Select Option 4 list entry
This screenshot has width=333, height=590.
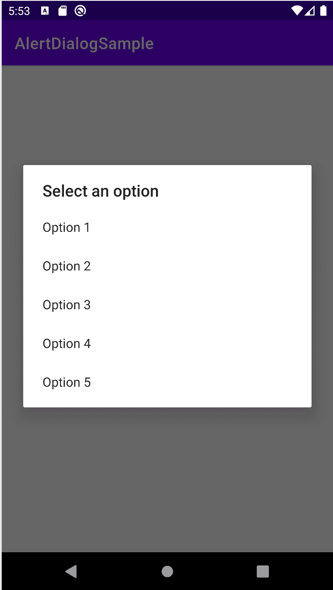click(167, 343)
